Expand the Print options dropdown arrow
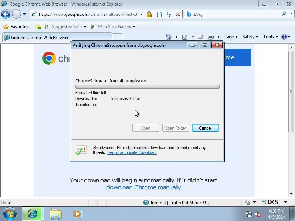The image size is (295, 221). pyautogui.click(x=218, y=37)
